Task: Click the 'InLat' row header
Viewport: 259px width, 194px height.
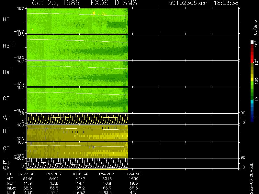Action: click(11, 188)
